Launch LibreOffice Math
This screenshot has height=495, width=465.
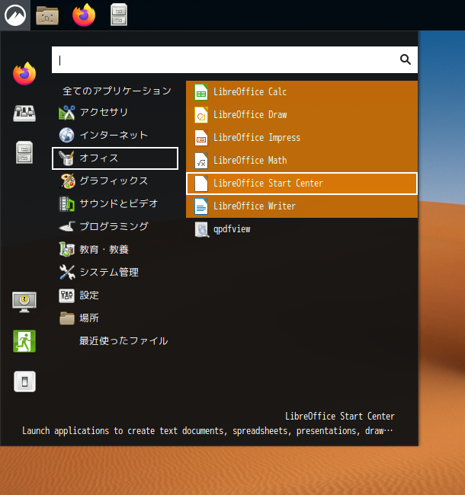pos(302,161)
